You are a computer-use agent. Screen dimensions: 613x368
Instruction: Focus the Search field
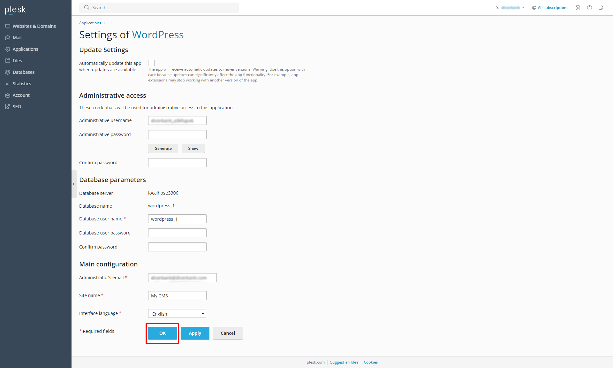(159, 8)
